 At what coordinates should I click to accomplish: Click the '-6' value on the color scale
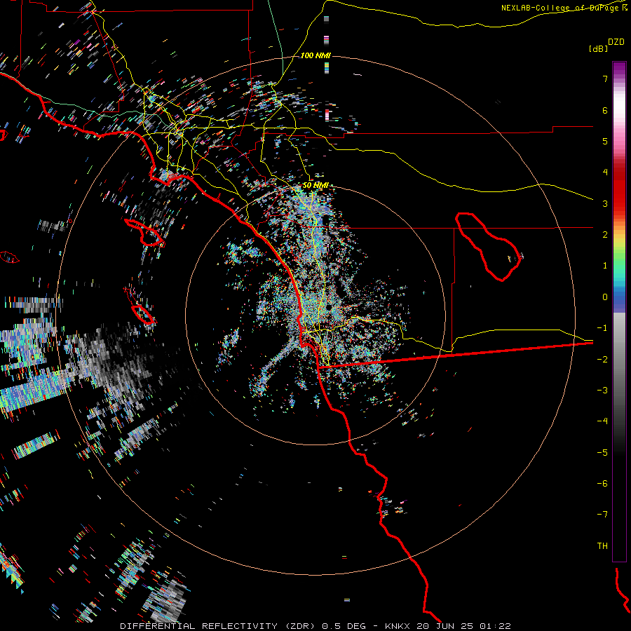click(x=602, y=484)
